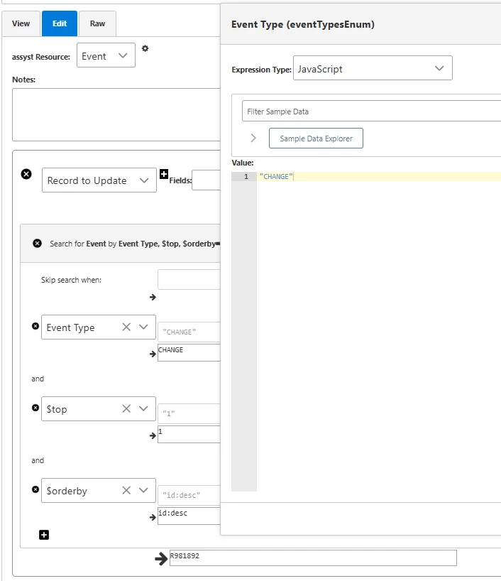Remove the $top search criterion
The height and width of the screenshot is (581, 501).
pos(35,408)
